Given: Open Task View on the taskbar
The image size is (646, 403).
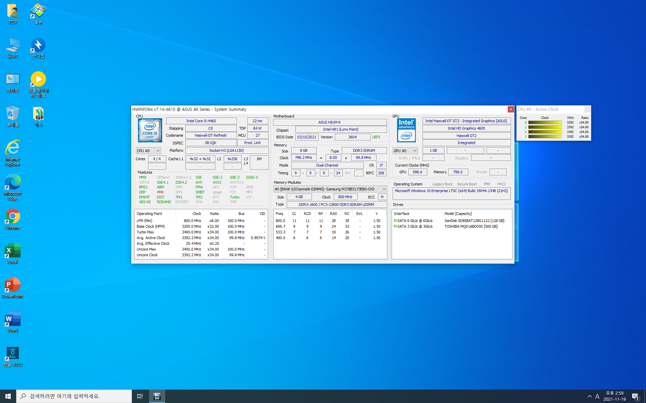Looking at the screenshot, I should (140, 396).
